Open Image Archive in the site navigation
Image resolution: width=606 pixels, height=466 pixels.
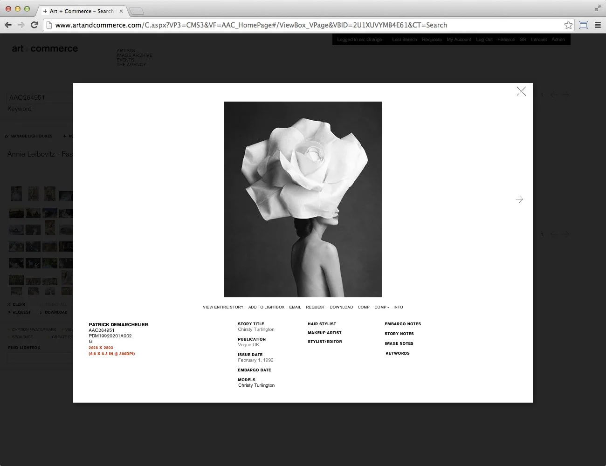[134, 55]
